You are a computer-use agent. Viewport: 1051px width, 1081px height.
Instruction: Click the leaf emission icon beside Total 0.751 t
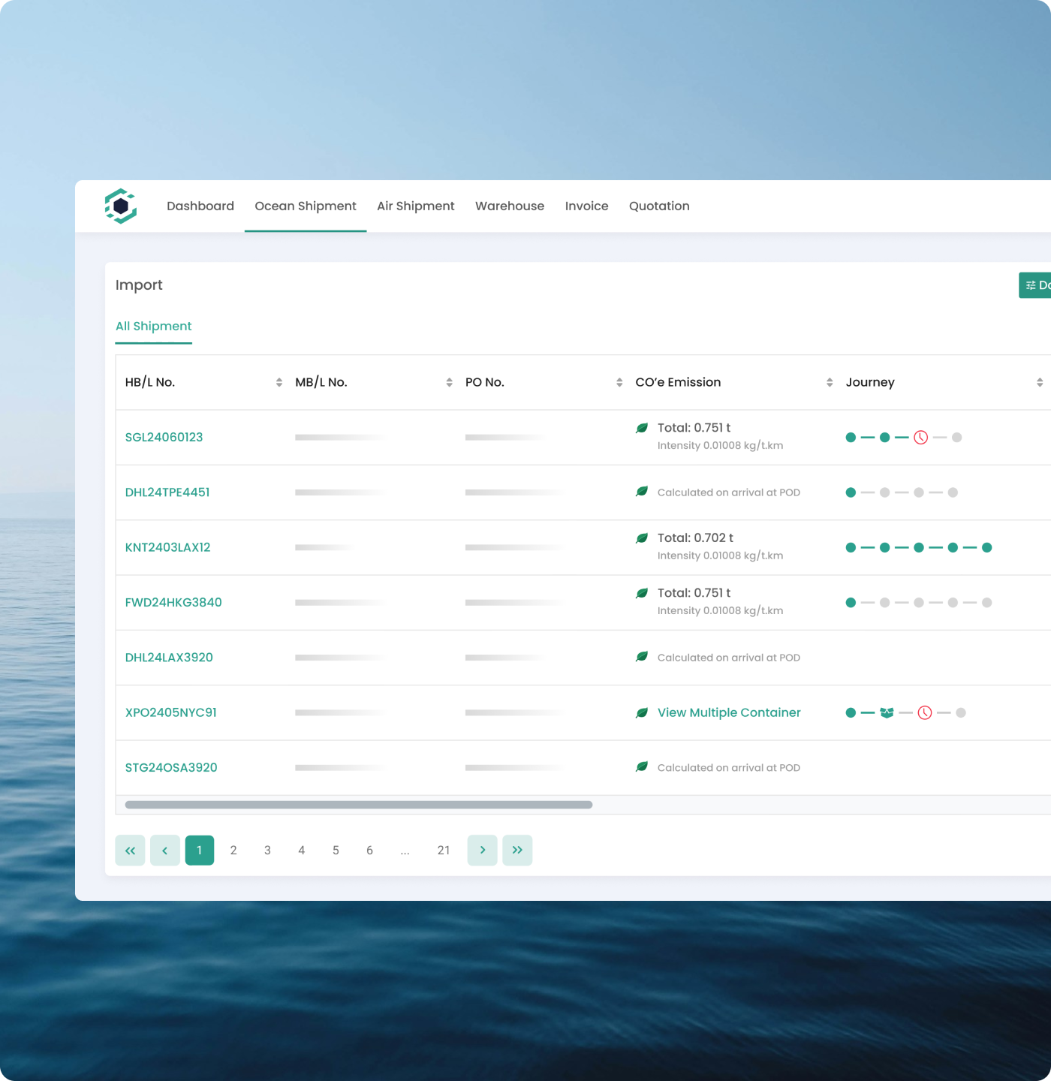coord(642,427)
